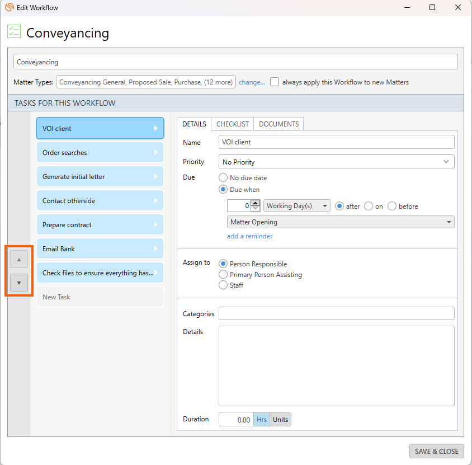Click the arrow on Prepare contract task
The height and width of the screenshot is (465, 472).
coord(156,225)
